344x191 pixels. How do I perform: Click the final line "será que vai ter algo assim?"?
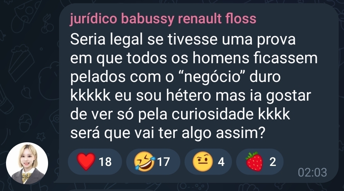[168, 133]
